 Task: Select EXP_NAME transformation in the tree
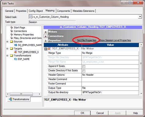pos(24,59)
